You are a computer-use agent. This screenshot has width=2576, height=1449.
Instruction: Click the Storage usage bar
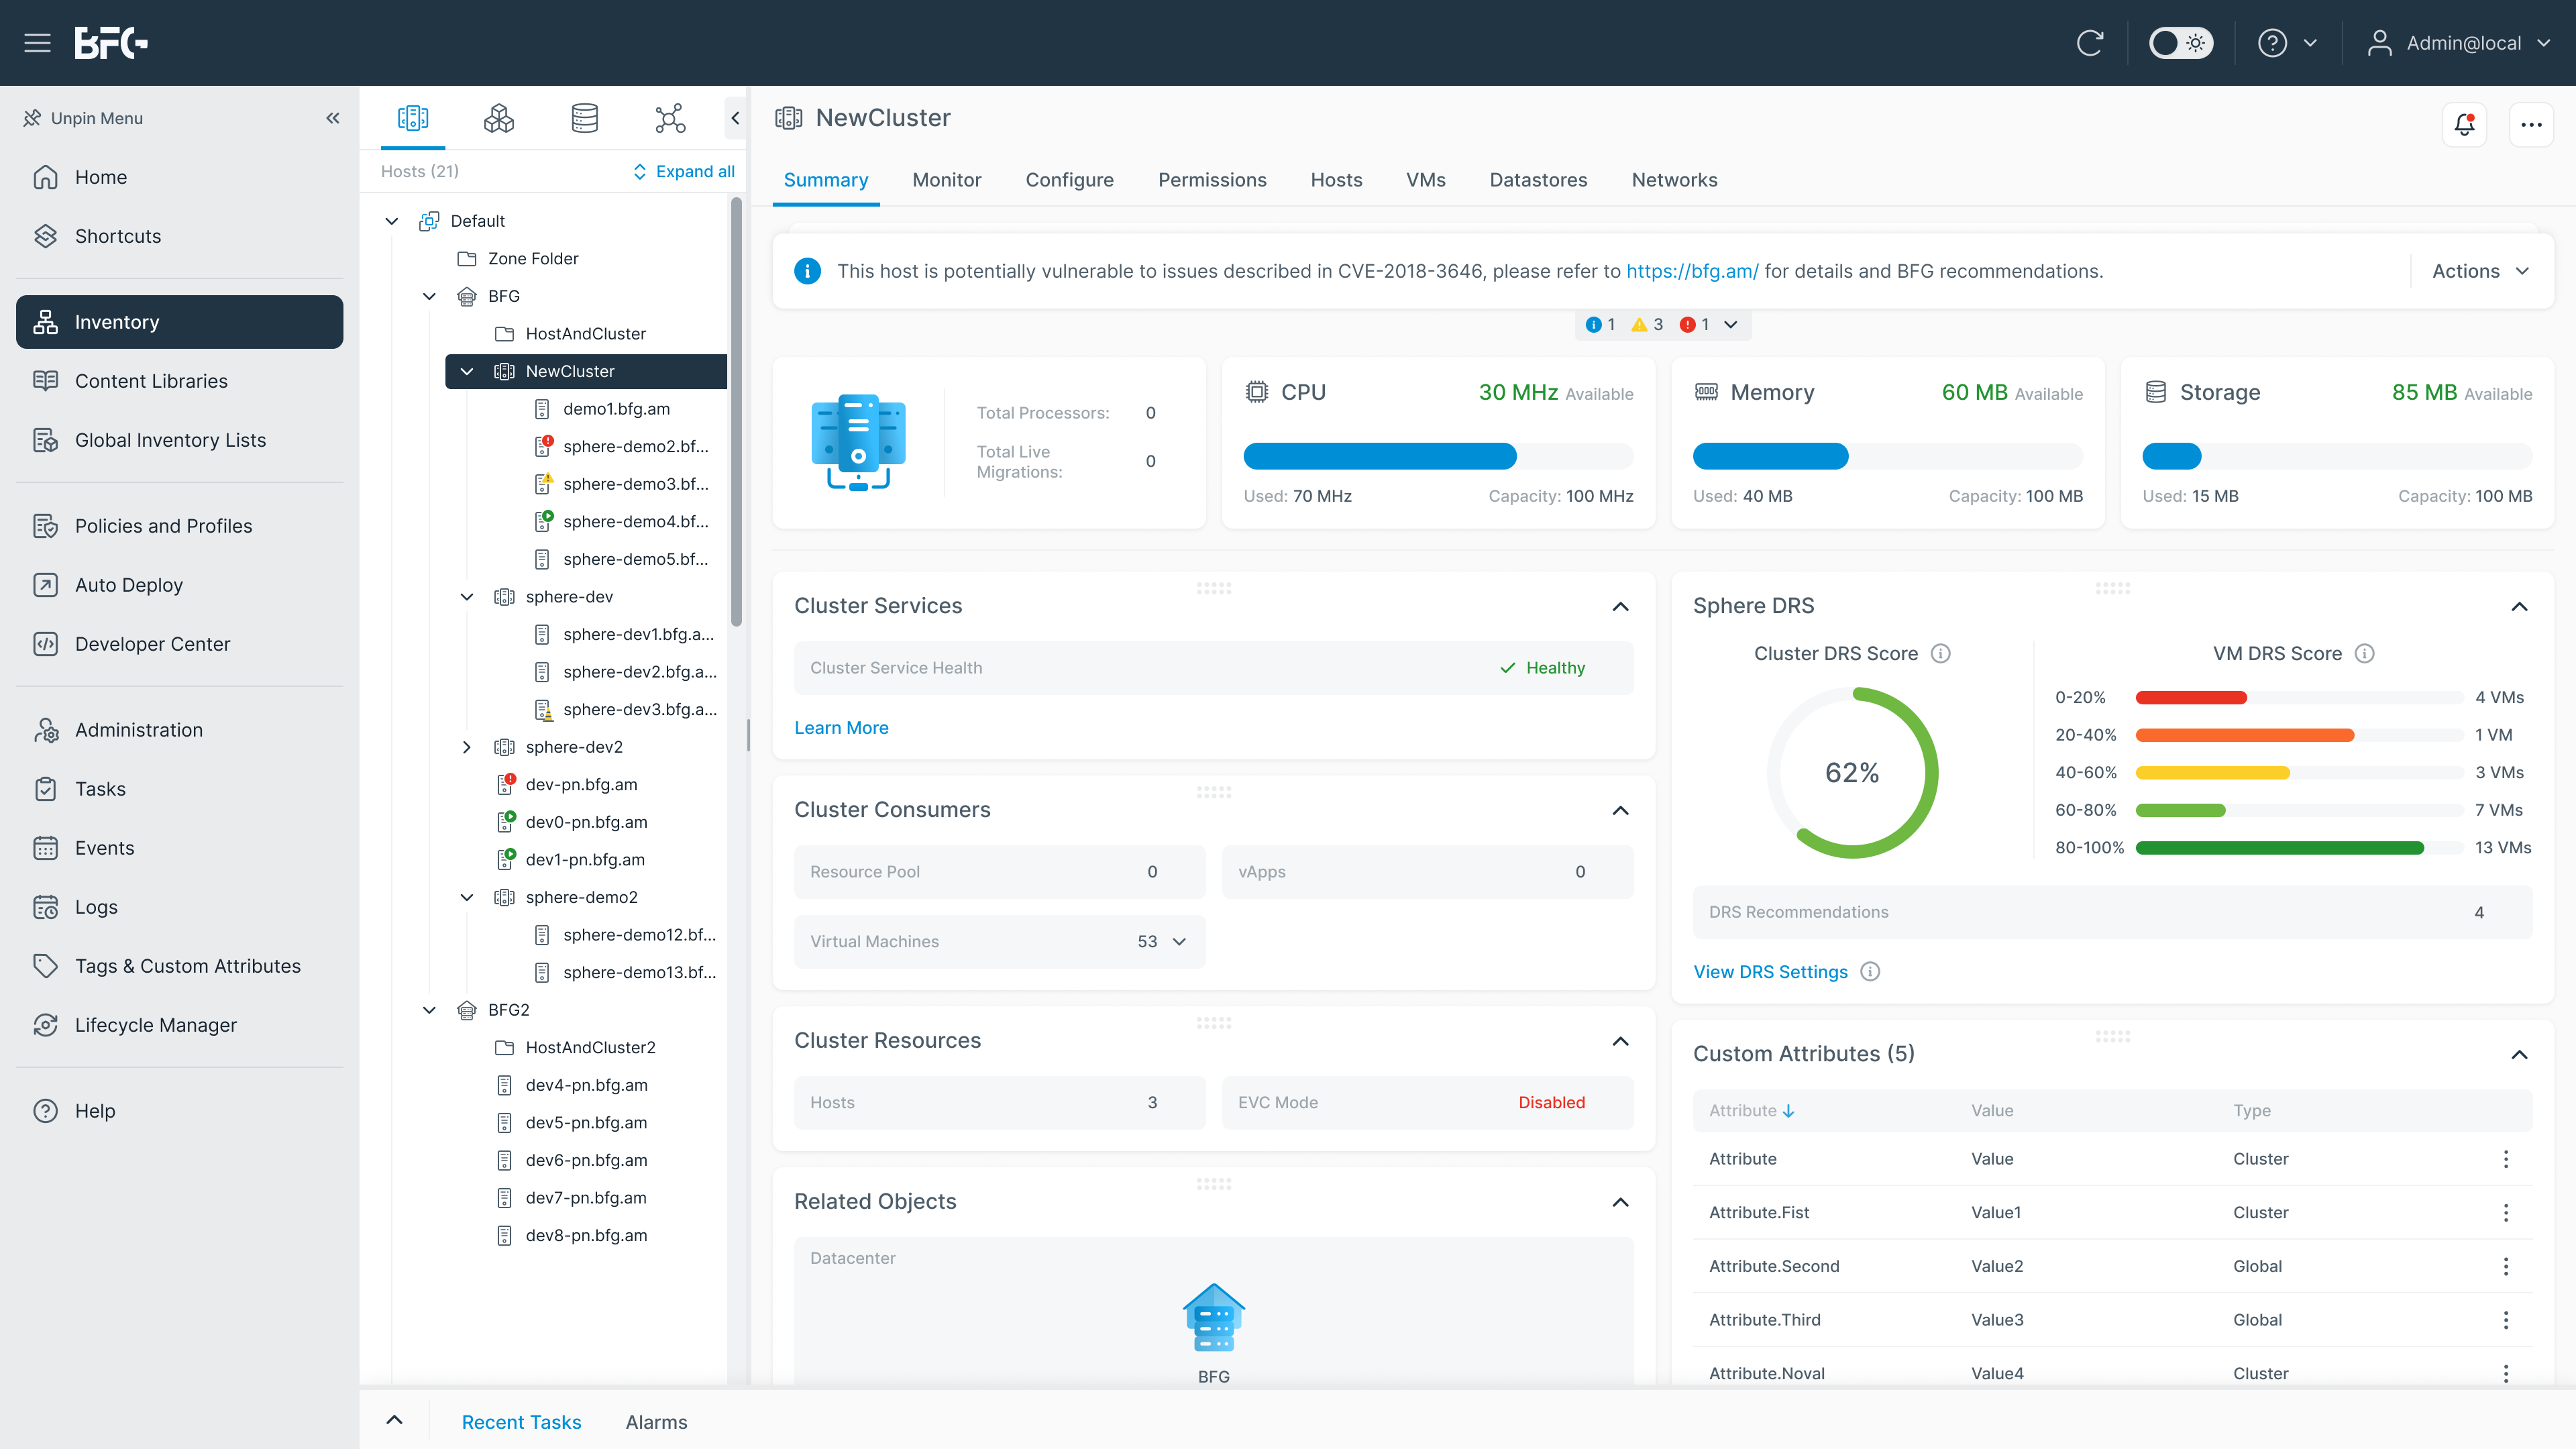[x=2337, y=456]
